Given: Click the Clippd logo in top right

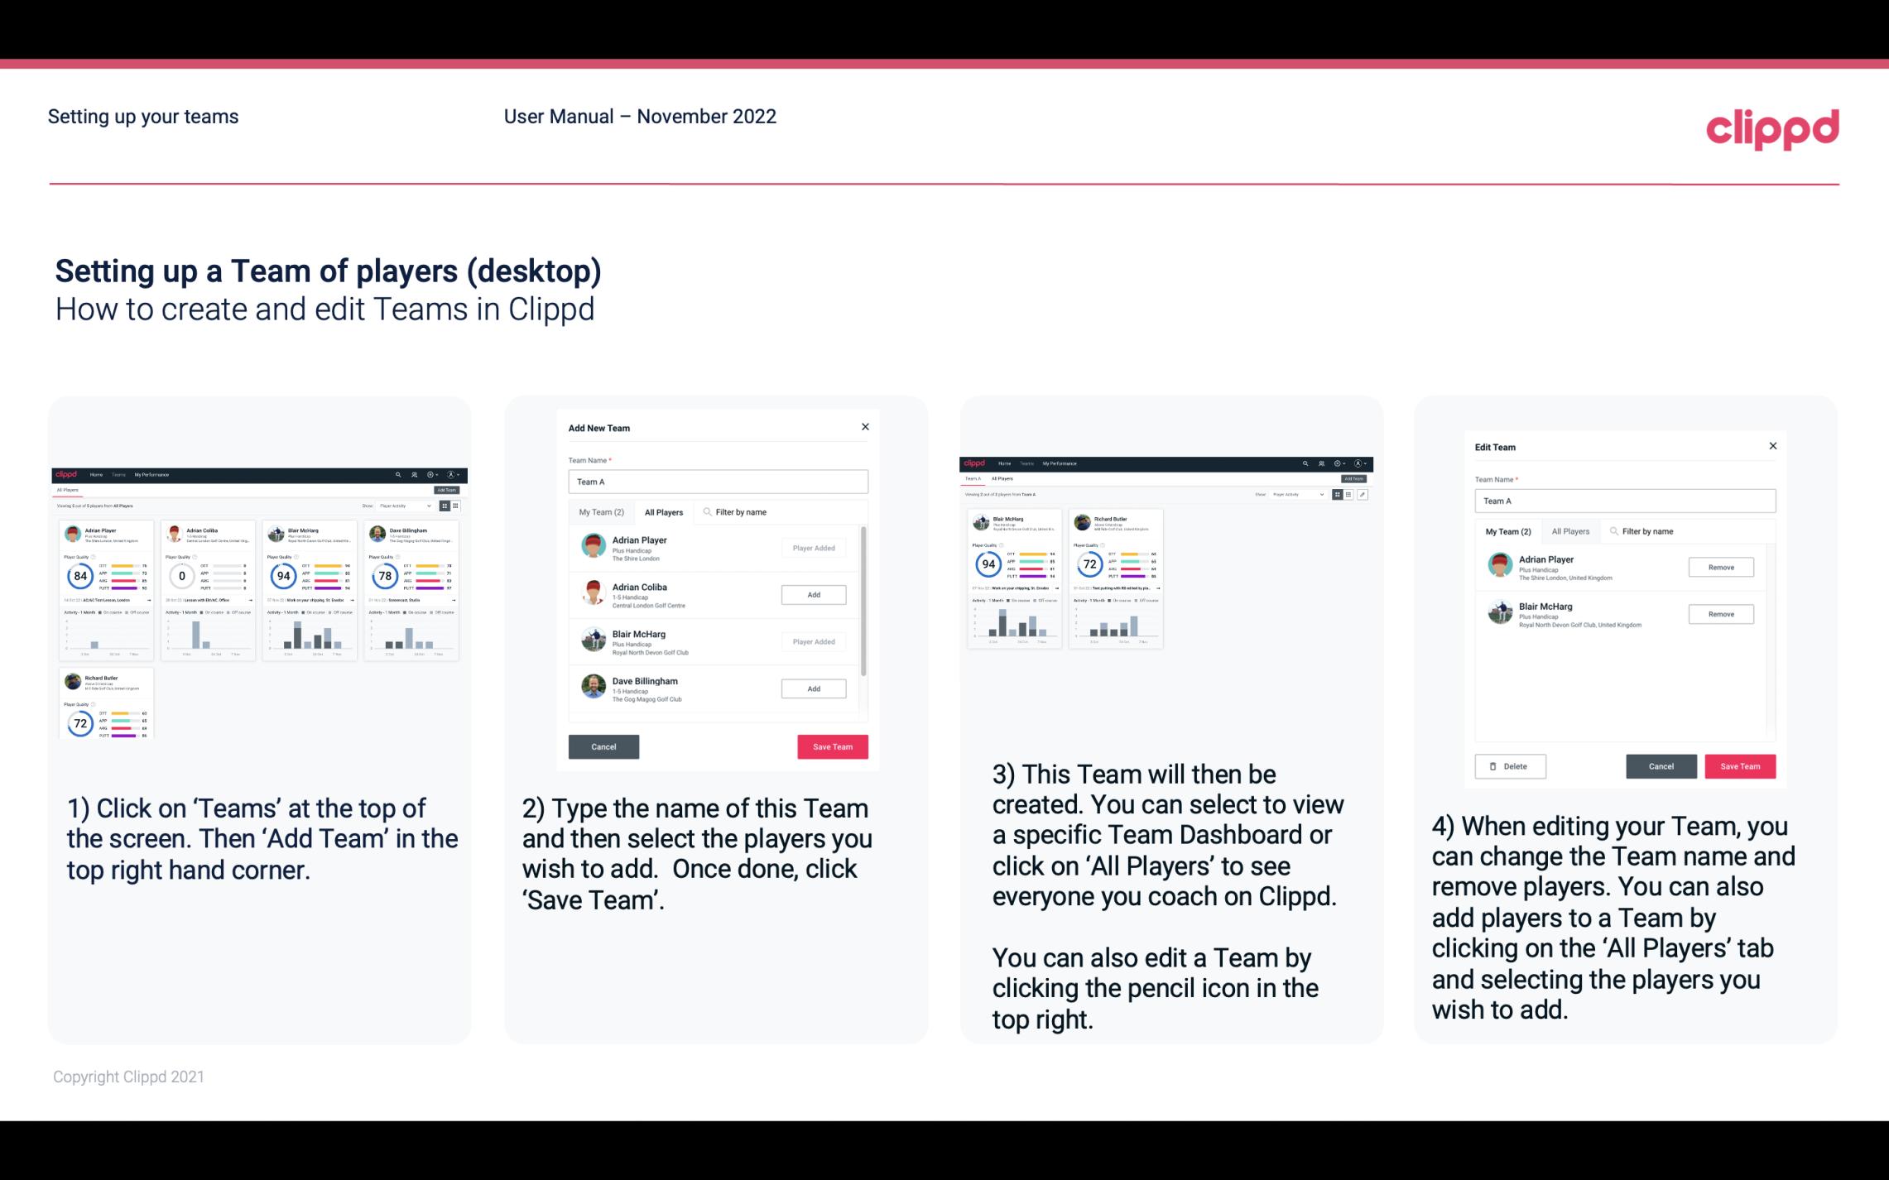Looking at the screenshot, I should 1771,125.
